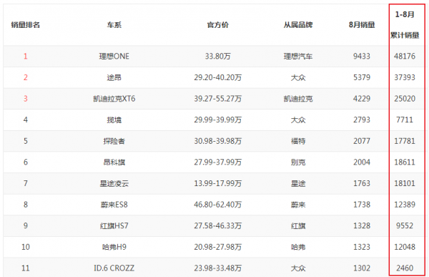The height and width of the screenshot is (277, 429).
Task: Click the 官方价 column header
Action: pyautogui.click(x=218, y=25)
